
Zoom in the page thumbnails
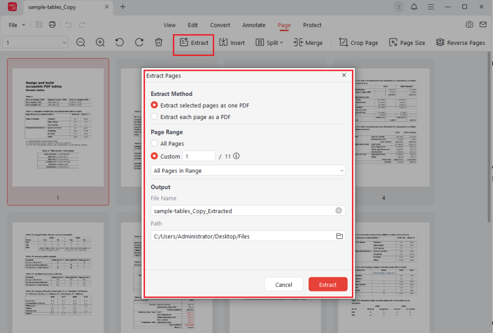click(x=100, y=42)
